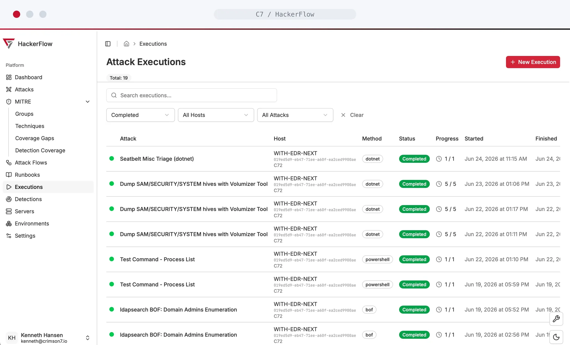Open Dashboard from sidebar

click(x=28, y=77)
